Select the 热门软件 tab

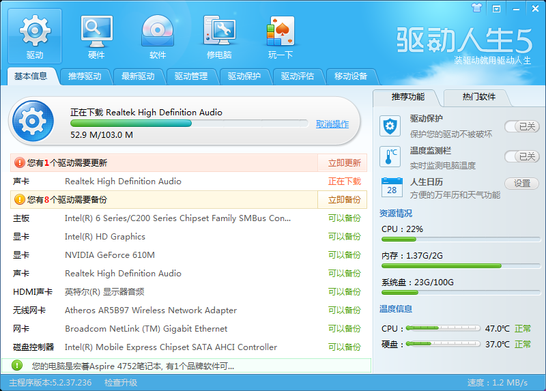coord(478,97)
